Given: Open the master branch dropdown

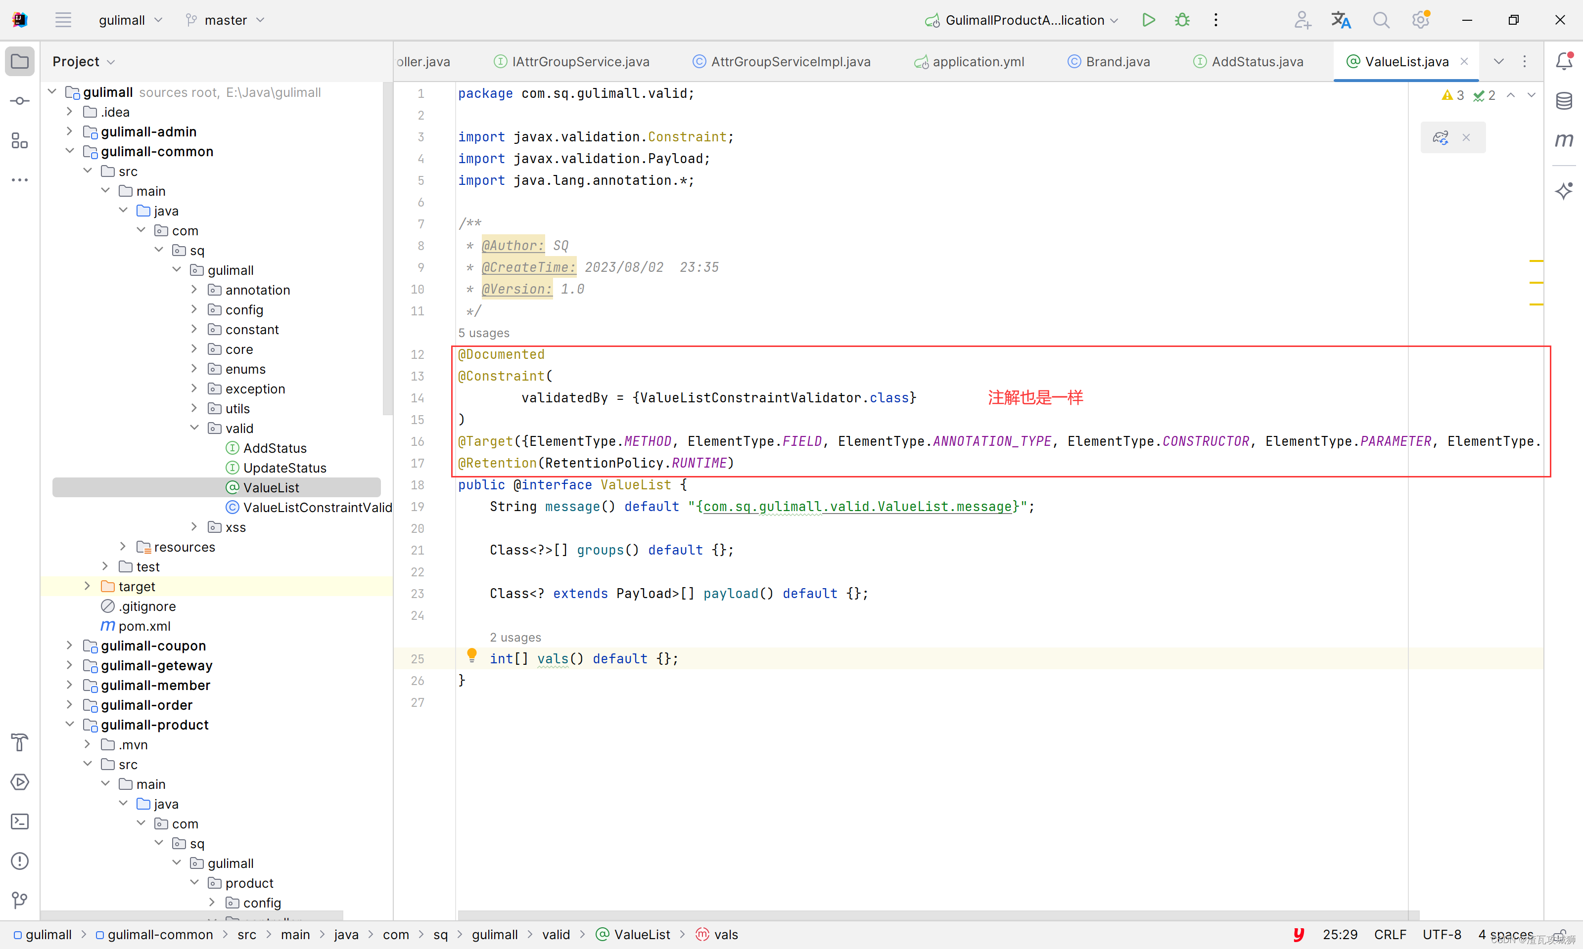Looking at the screenshot, I should 225,20.
